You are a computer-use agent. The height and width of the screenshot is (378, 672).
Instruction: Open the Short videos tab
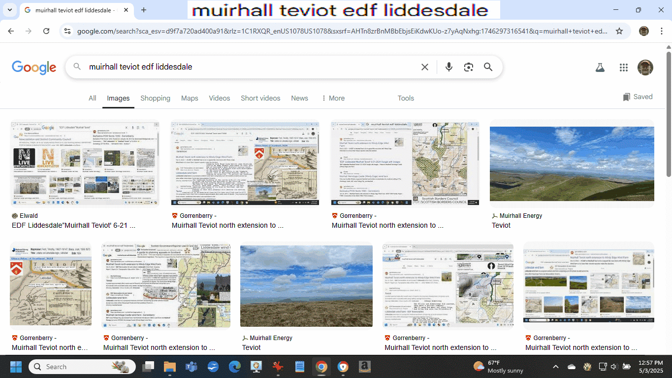[x=260, y=98]
